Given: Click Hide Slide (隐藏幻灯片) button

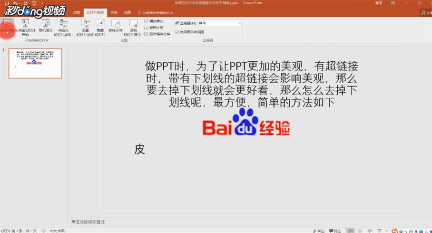Looking at the screenshot, I should click(x=100, y=28).
